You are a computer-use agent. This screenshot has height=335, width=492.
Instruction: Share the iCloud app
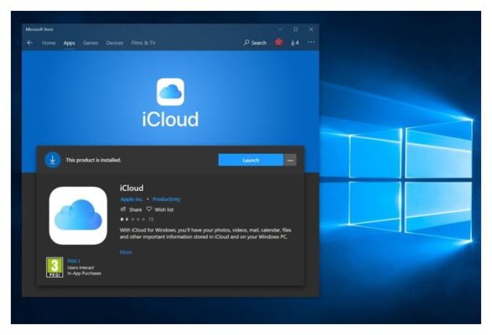click(131, 209)
